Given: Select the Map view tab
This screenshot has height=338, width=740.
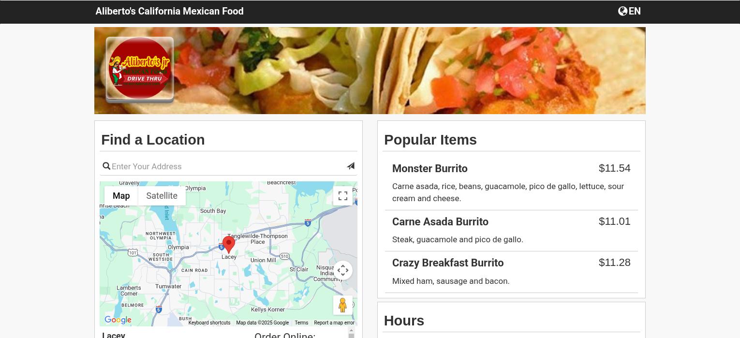Looking at the screenshot, I should 121,196.
